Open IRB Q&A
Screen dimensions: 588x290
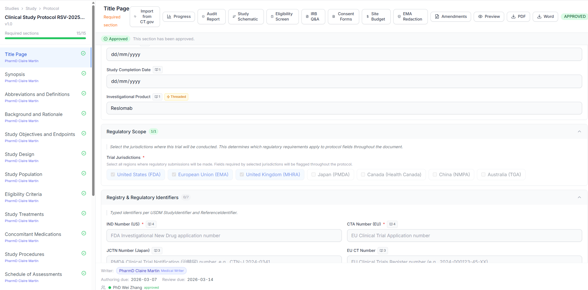[313, 17]
